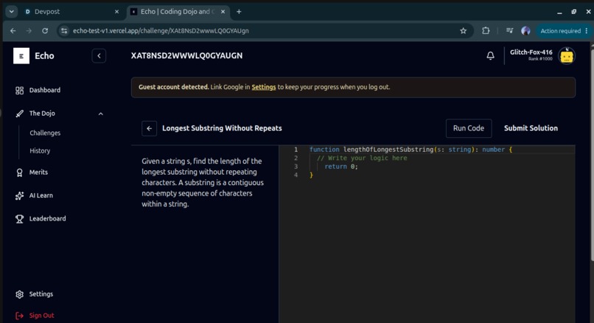Click the browser back arrow
The height and width of the screenshot is (323, 594).
(x=13, y=31)
